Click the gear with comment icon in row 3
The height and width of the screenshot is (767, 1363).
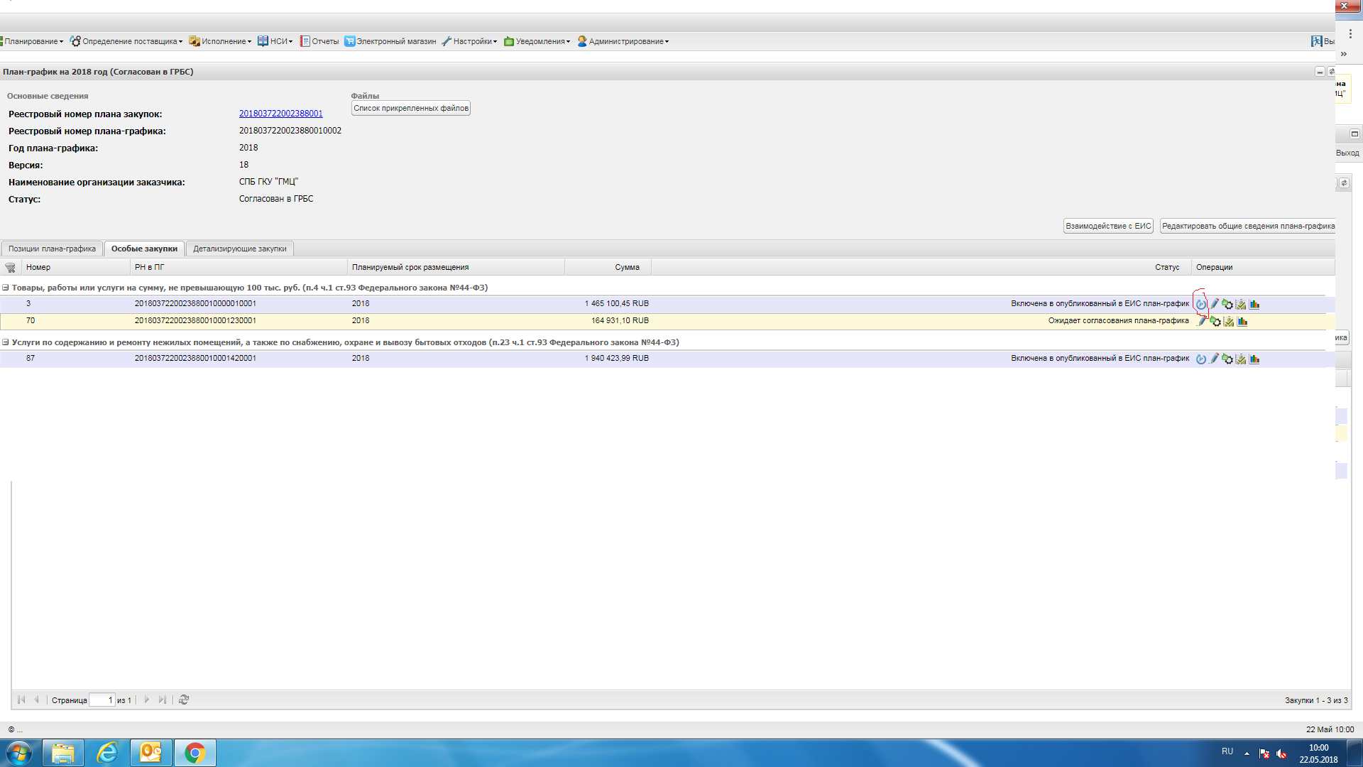pos(1227,304)
